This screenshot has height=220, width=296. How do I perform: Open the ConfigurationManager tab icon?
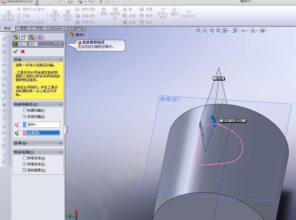pos(32,37)
